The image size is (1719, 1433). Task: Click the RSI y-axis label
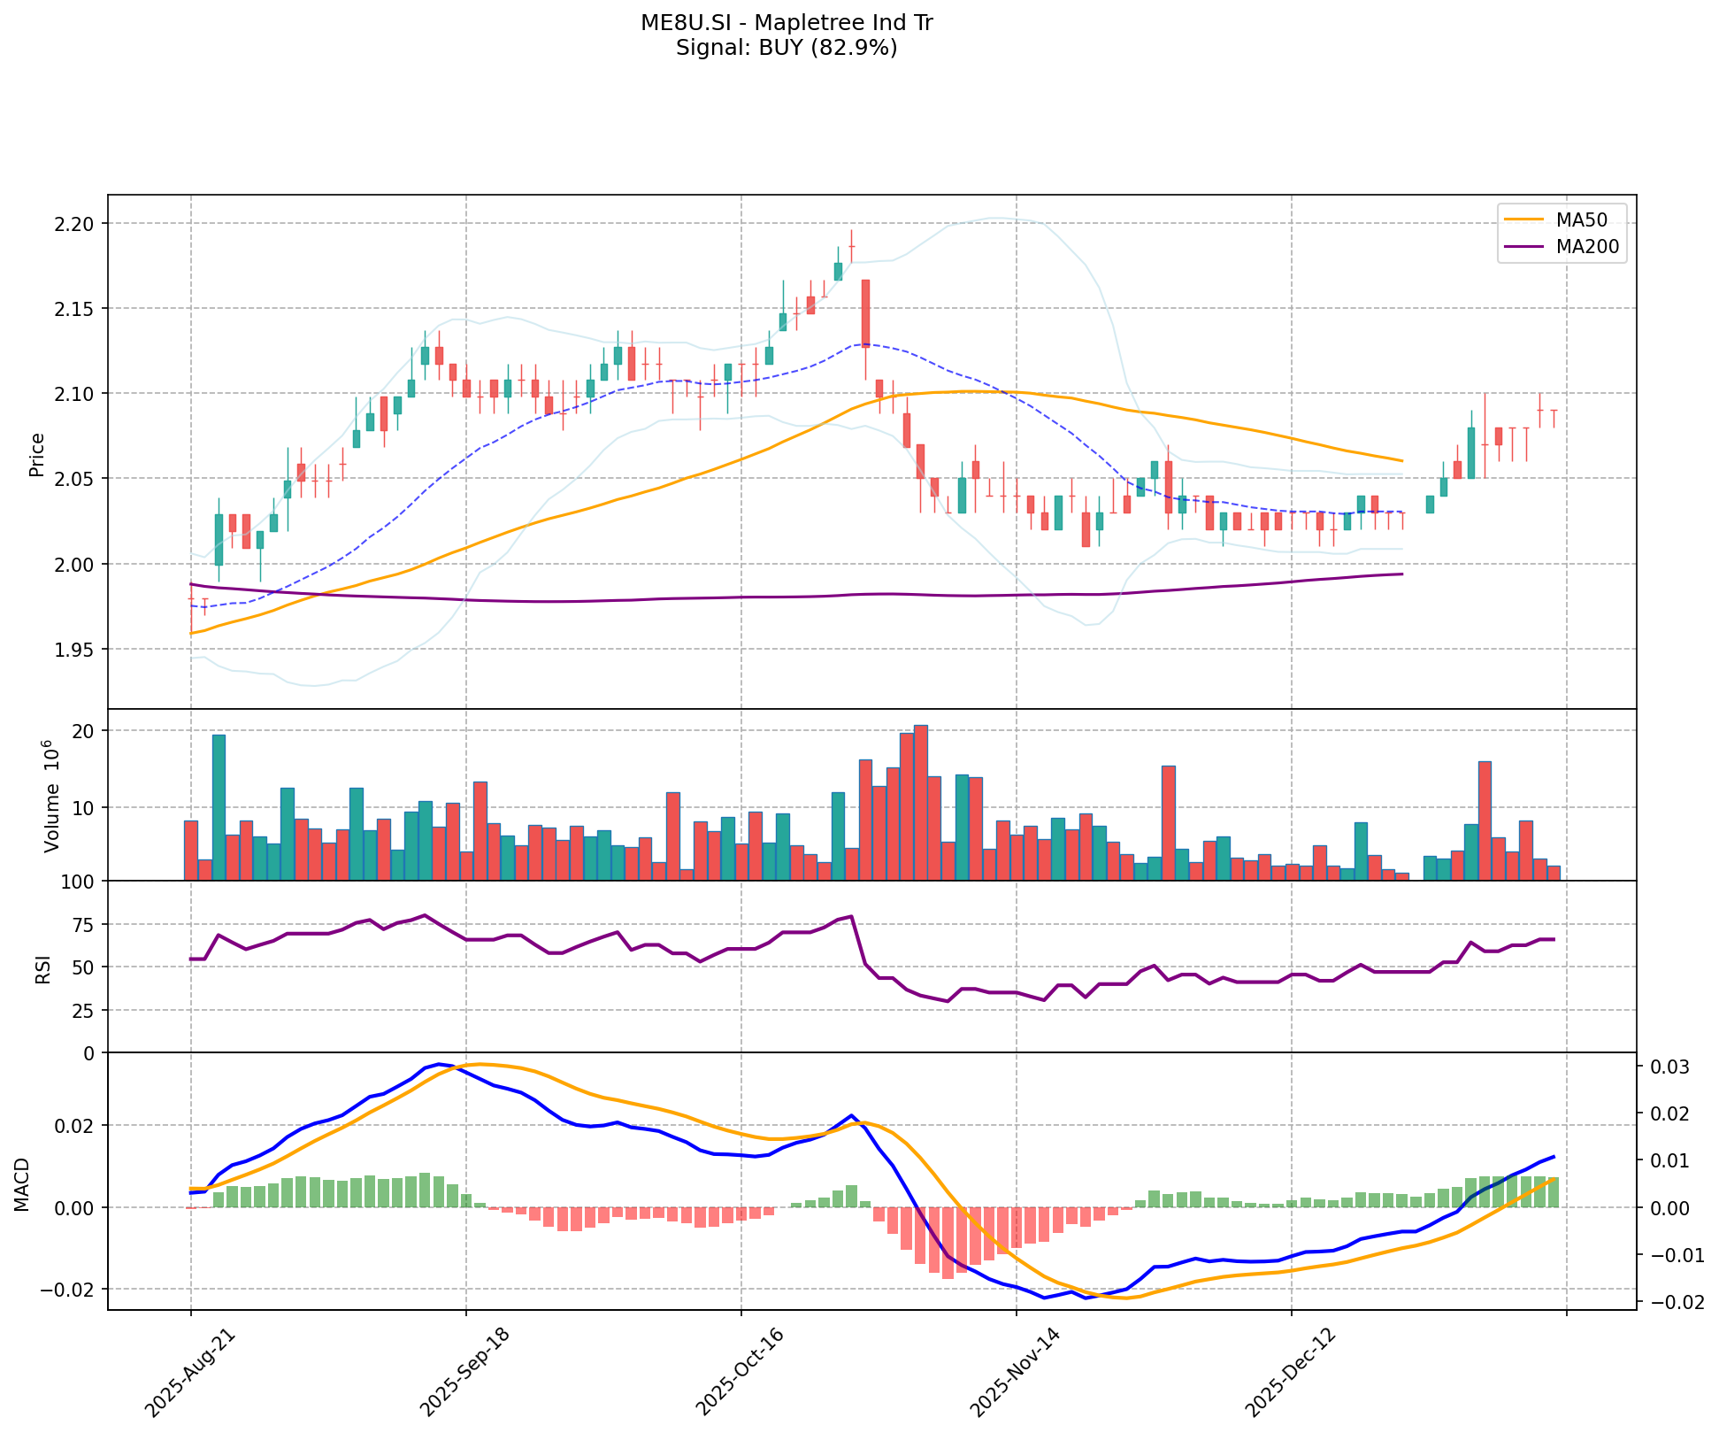coord(42,972)
